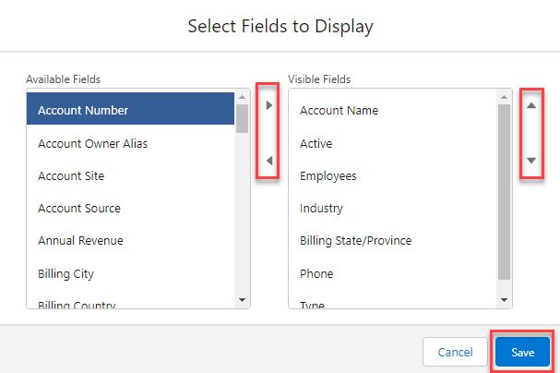Move selected visible field up
The width and height of the screenshot is (560, 373).
tap(531, 105)
